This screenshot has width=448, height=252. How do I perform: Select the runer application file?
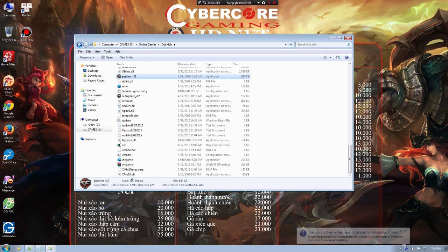point(183,86)
